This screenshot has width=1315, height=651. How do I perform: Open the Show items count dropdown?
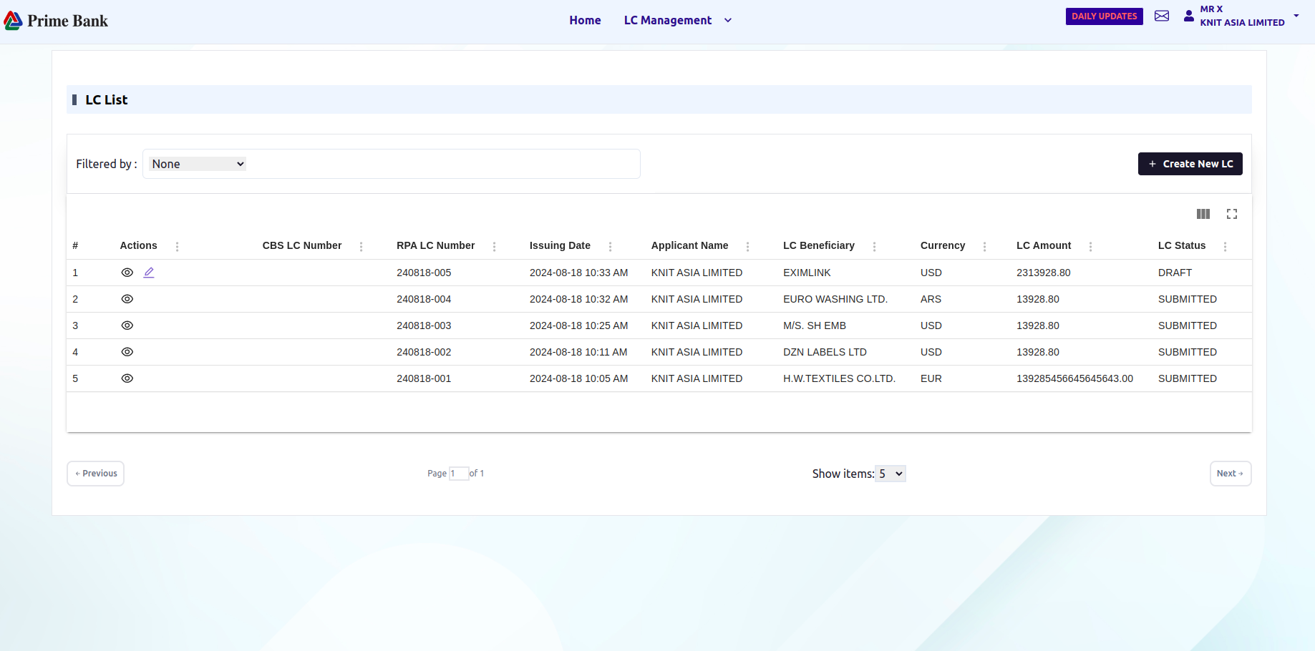891,474
